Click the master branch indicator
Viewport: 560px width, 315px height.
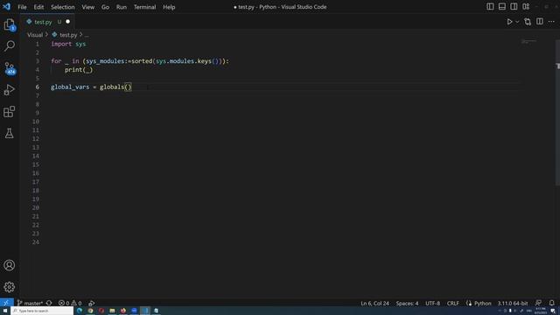coord(30,303)
